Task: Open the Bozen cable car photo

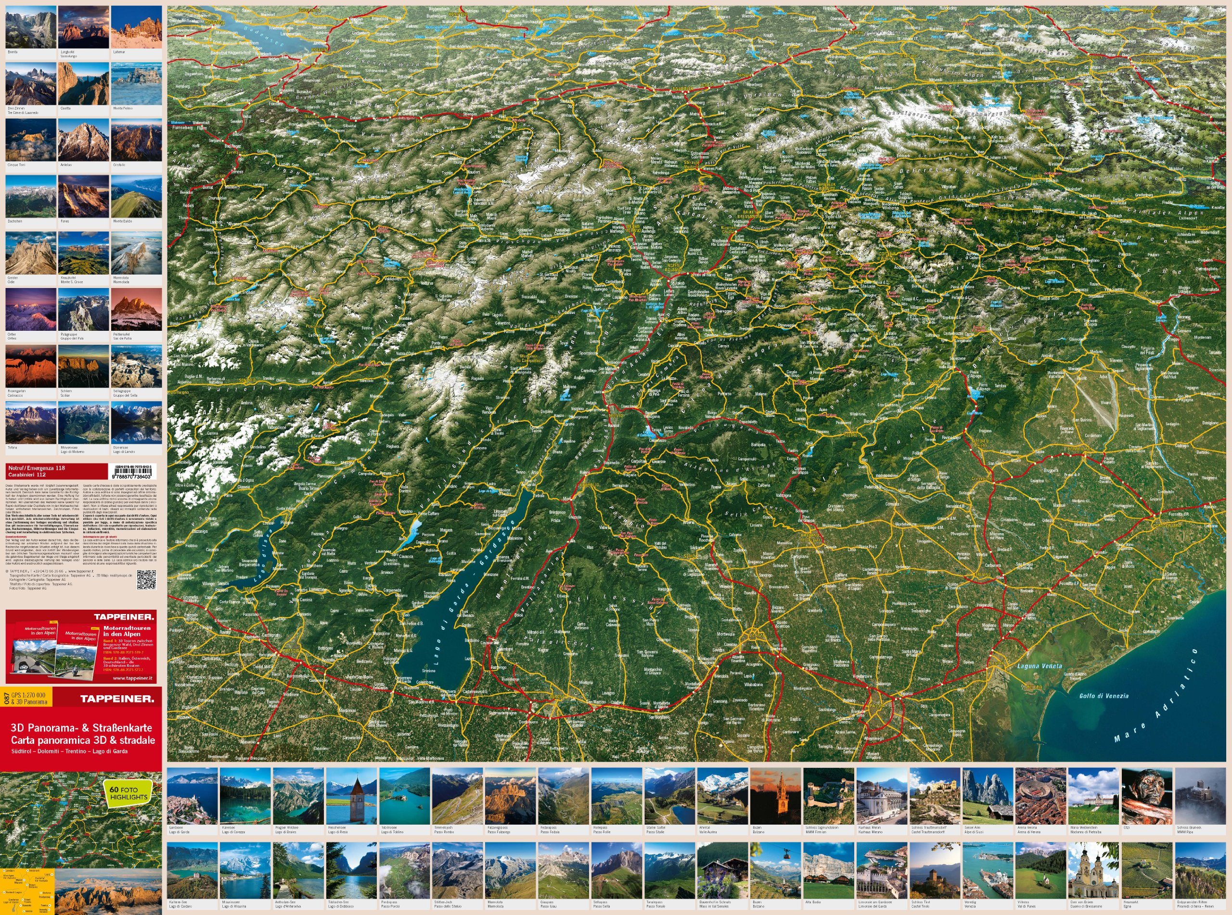Action: click(x=775, y=870)
